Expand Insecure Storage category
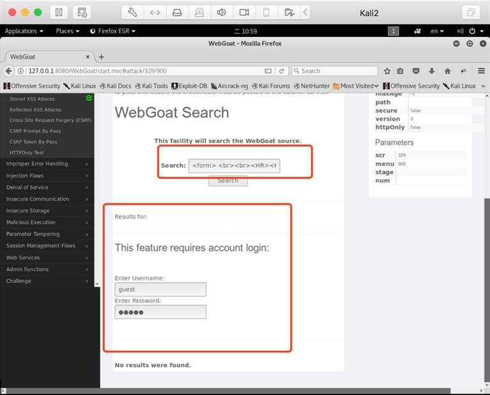Image resolution: width=490 pixels, height=395 pixels. click(47, 211)
